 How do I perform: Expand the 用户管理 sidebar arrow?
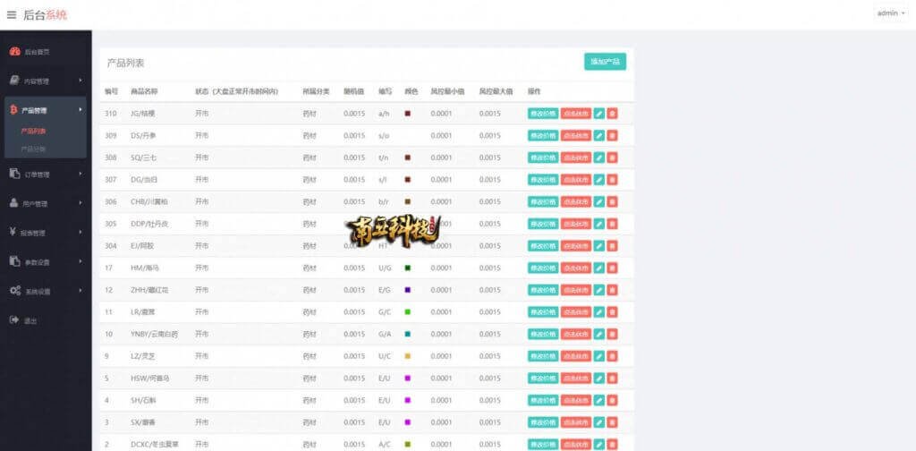[x=80, y=202]
